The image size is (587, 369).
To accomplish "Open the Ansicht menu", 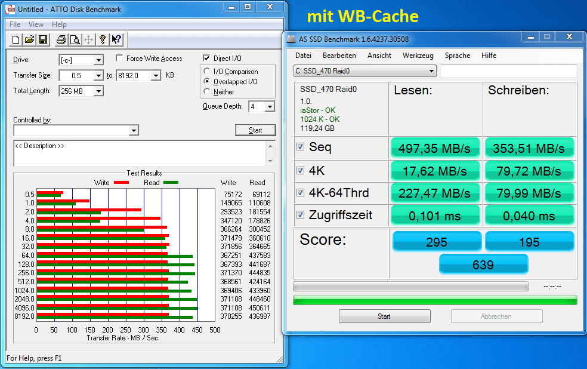I will point(379,56).
